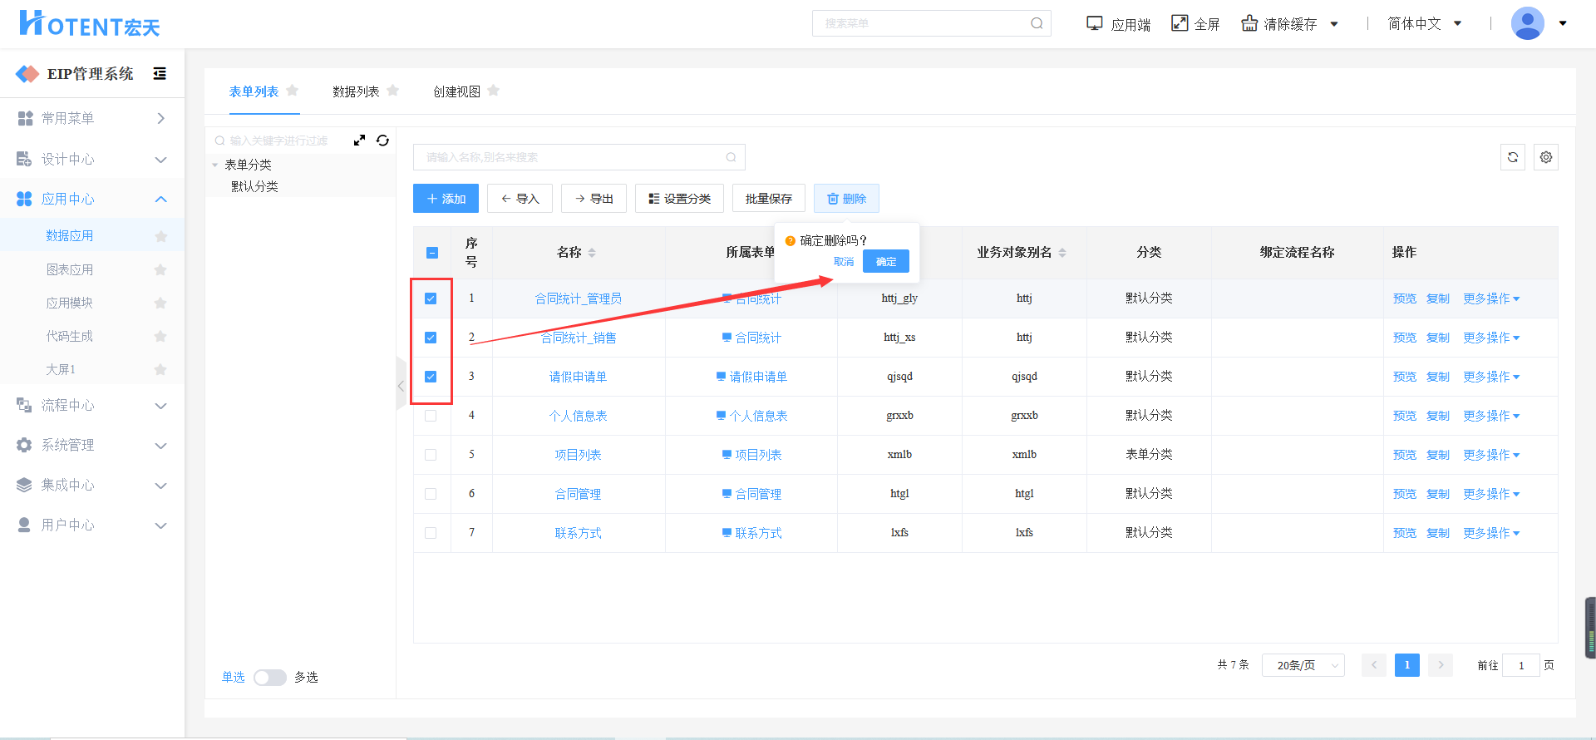This screenshot has height=740, width=1596.
Task: Open the 应用端 monitor icon
Action: (x=1095, y=23)
